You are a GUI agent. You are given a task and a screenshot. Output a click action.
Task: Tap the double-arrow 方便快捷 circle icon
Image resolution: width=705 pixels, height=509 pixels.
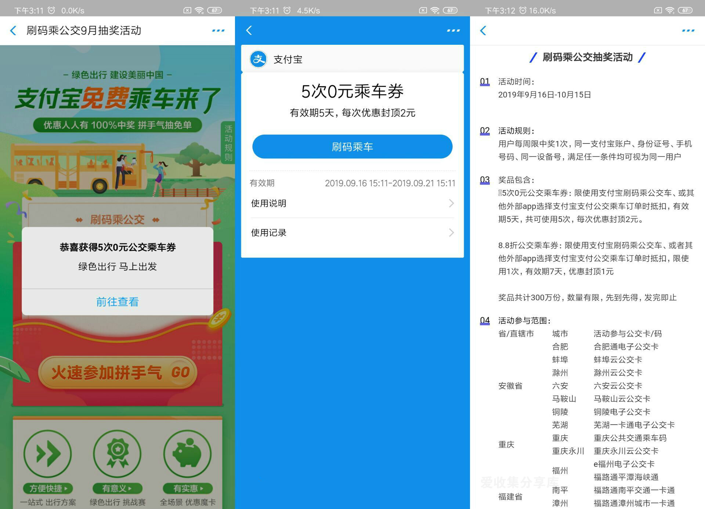click(48, 454)
